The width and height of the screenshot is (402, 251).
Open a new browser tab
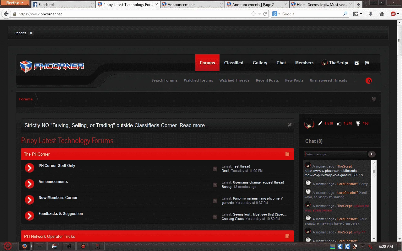358,5
